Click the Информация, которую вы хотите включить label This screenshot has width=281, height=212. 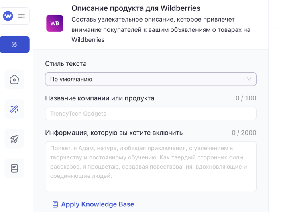click(x=114, y=133)
